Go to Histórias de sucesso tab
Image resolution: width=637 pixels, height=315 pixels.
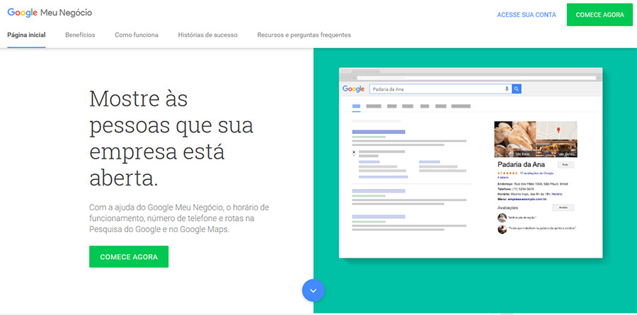[207, 35]
